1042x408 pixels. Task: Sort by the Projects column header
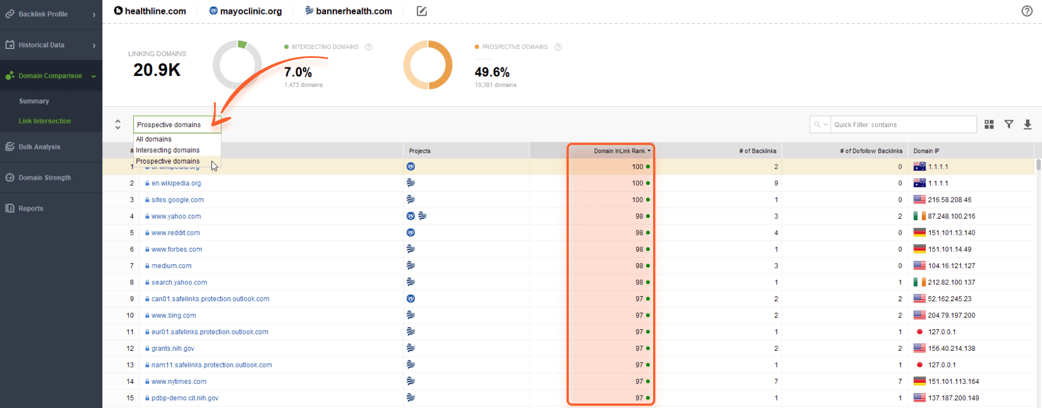pyautogui.click(x=466, y=151)
